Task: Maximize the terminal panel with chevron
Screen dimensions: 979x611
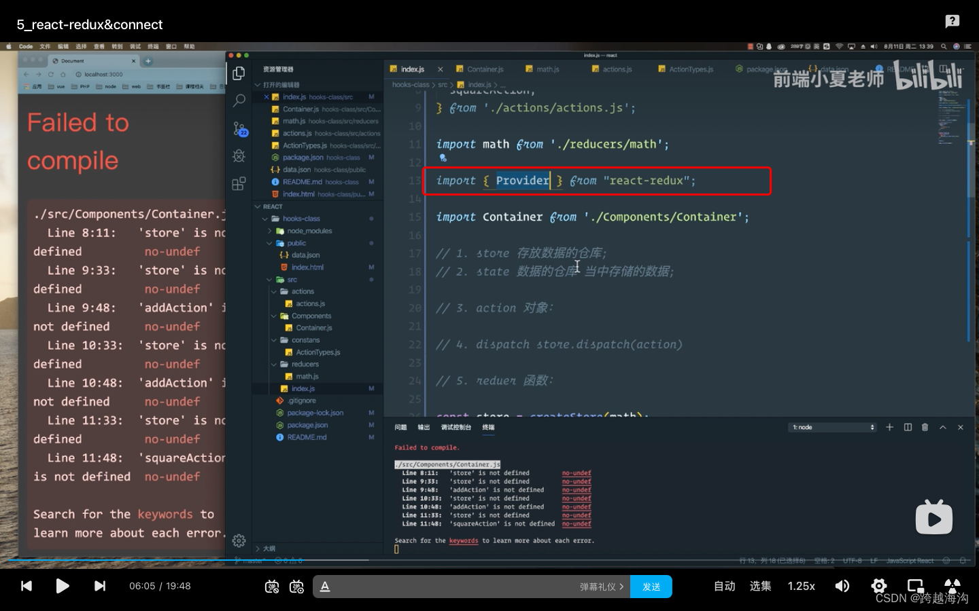Action: pyautogui.click(x=942, y=427)
